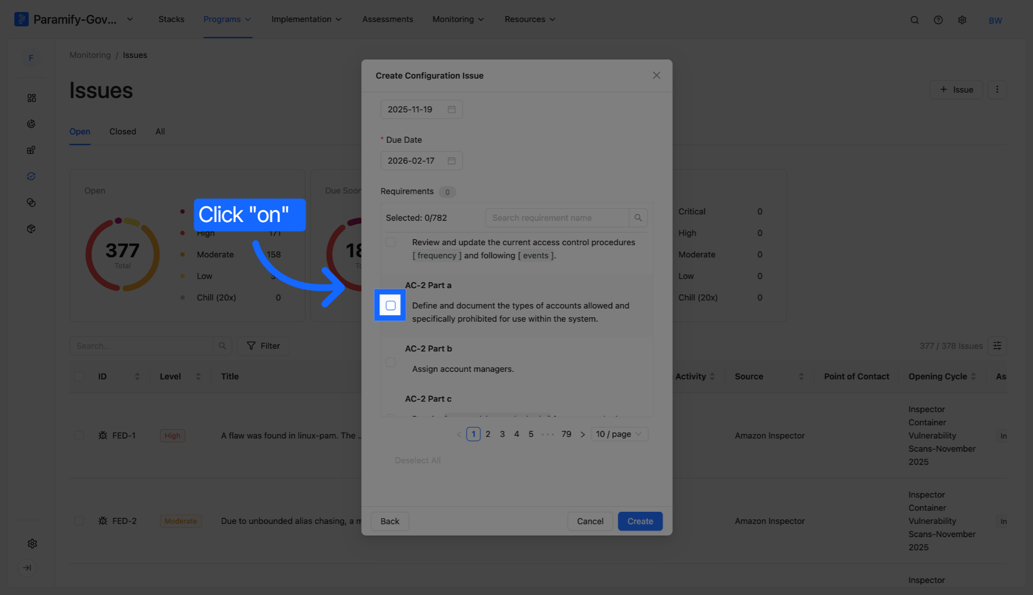Screen dimensions: 1033x595
Task: Sort by Level column arrows
Action: (x=198, y=377)
